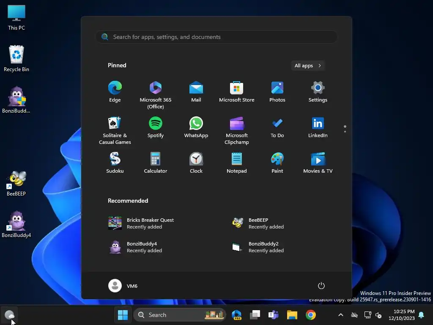Screen dimensions: 433x325
Task: Open Microsoft Store pinned app
Action: coord(237,92)
